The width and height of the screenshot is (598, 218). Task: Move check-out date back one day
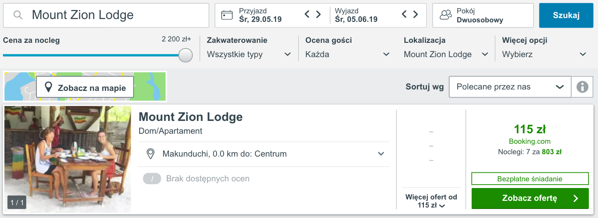tap(404, 14)
